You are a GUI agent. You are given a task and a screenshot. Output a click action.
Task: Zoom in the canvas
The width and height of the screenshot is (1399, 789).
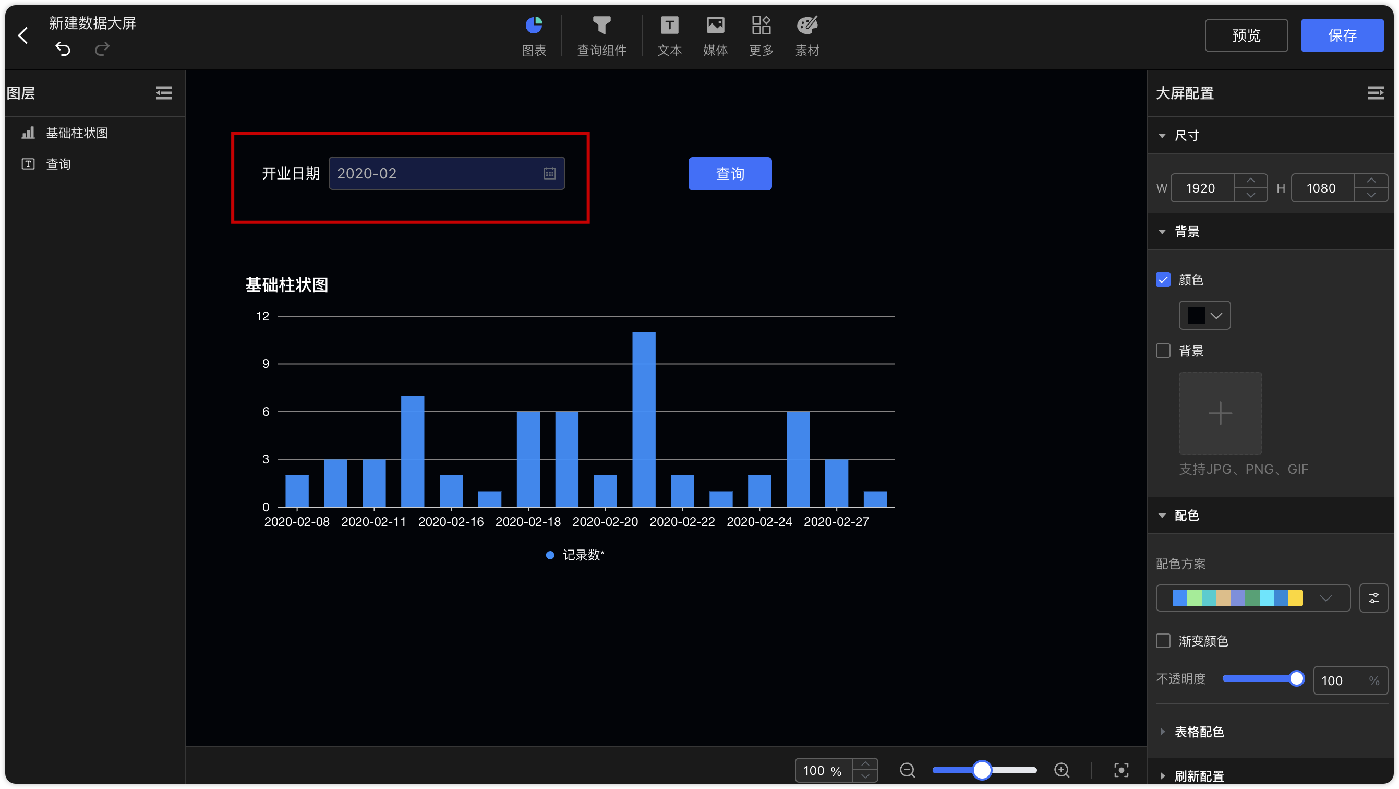click(1062, 770)
